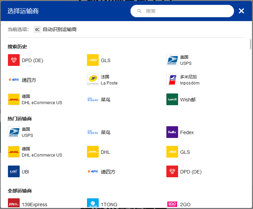Viewport: 253px width, 209px height.
Task: Choose the Inposdom carrier icon
Action: click(172, 80)
